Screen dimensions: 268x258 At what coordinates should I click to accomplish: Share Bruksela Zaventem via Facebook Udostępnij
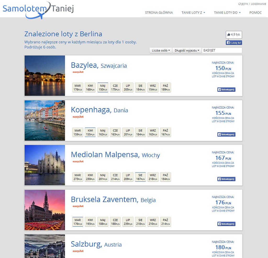point(226,224)
